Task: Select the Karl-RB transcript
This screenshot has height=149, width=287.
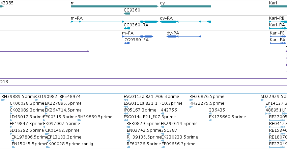Action: coord(278,22)
